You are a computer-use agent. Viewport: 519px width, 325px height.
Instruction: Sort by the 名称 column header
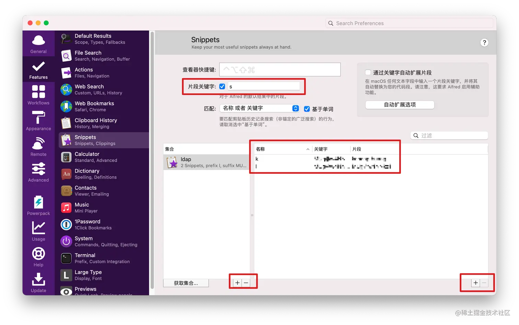(x=282, y=149)
